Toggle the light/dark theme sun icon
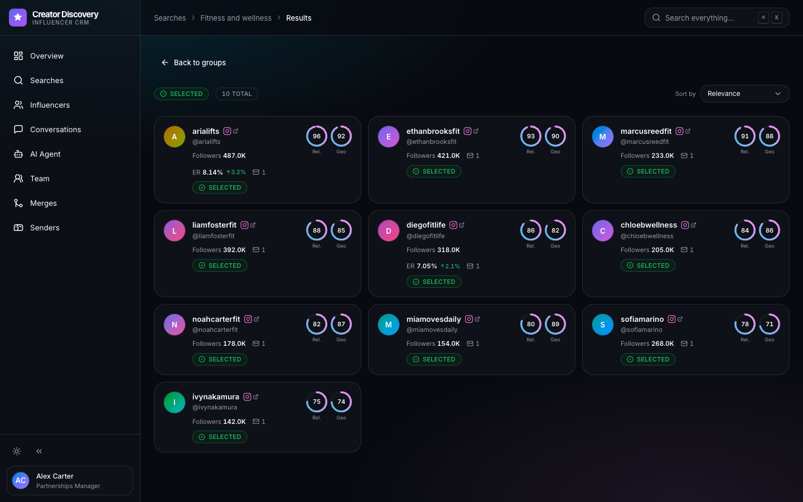Screen dimensions: 803x502 [x=17, y=451]
